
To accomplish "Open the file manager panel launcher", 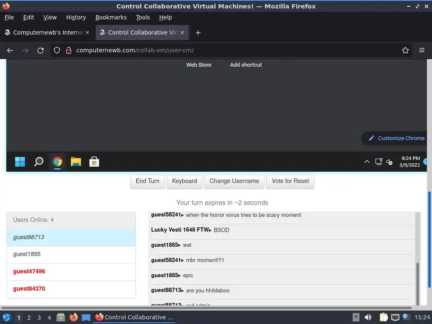I will [61, 317].
